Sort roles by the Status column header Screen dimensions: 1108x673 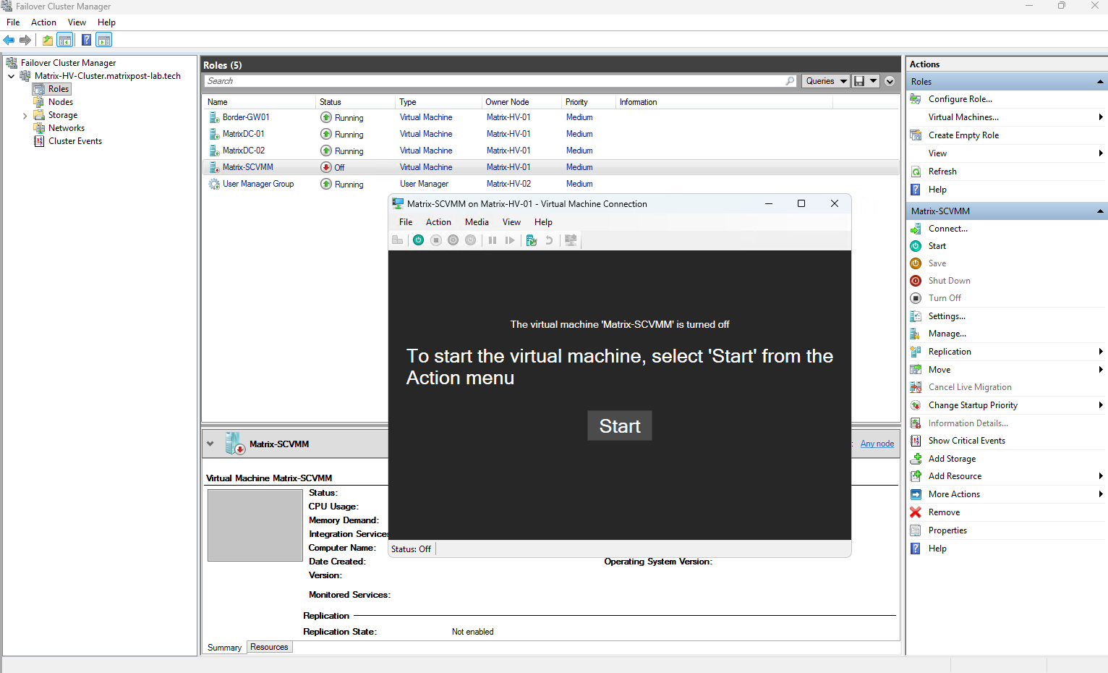coord(356,102)
